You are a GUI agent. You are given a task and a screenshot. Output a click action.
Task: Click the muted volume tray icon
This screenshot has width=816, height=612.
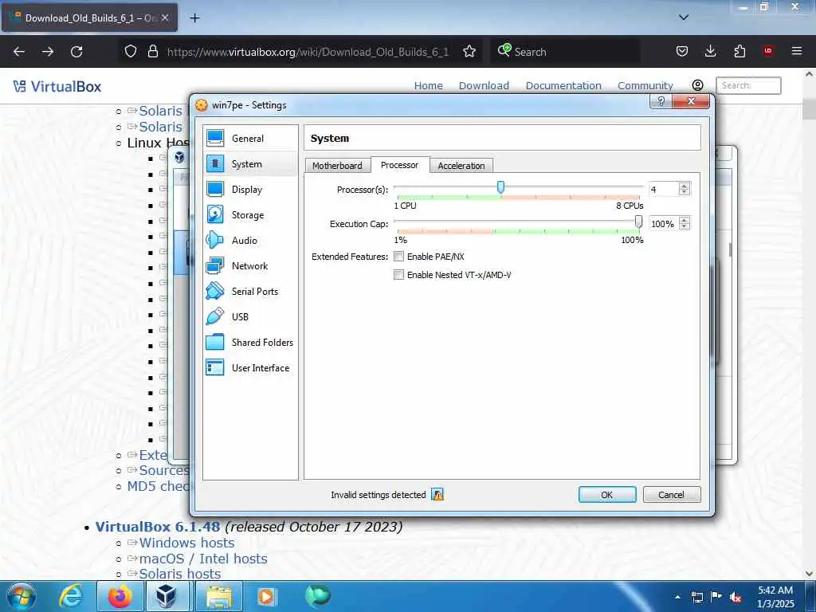coord(736,598)
